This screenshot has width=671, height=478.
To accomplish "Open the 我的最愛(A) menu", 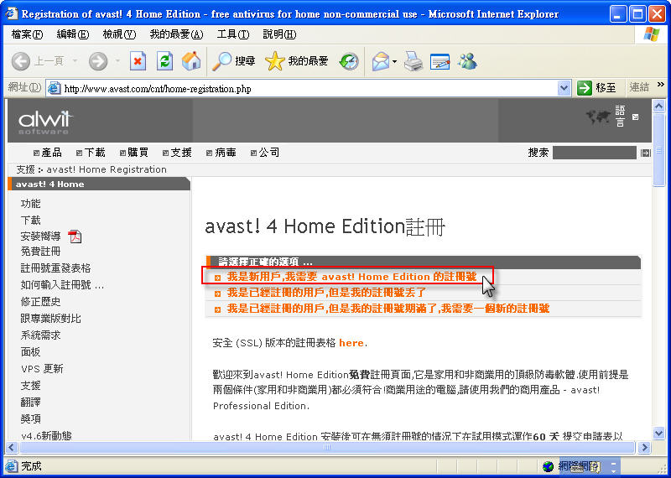I will coord(176,34).
